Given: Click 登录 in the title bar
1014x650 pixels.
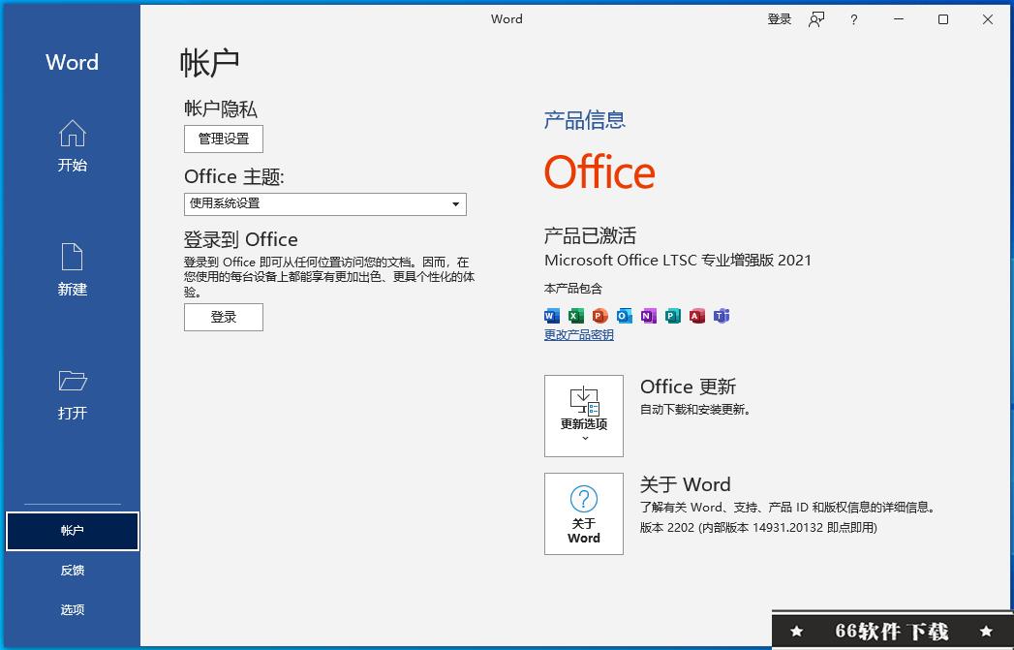Looking at the screenshot, I should (780, 19).
